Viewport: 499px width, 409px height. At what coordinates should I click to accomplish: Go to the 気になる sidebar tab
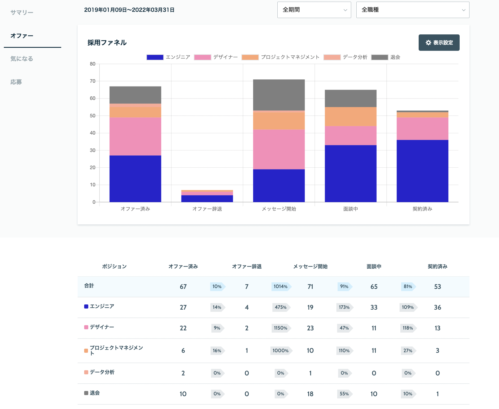(22, 59)
